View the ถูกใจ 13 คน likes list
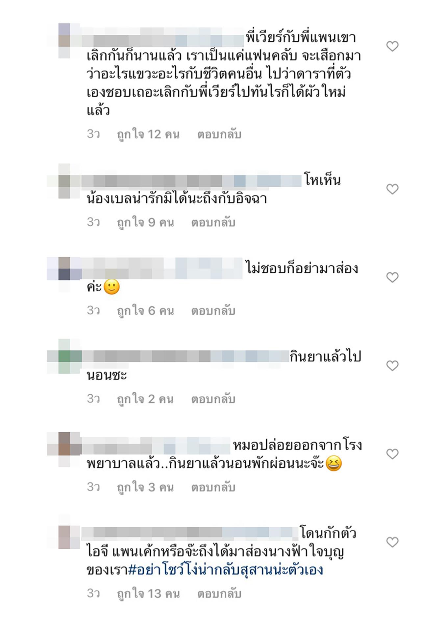The width and height of the screenshot is (421, 619). [148, 594]
